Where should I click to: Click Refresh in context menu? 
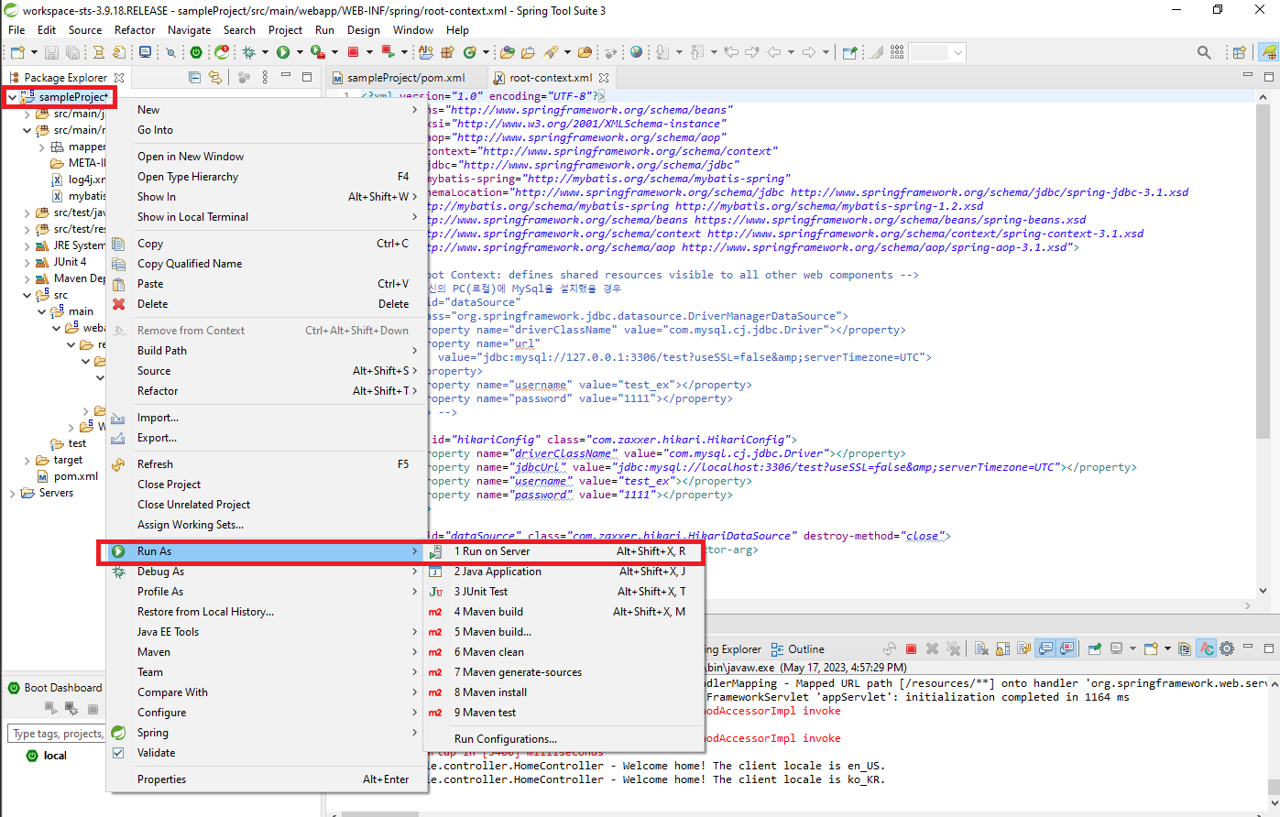click(267, 464)
